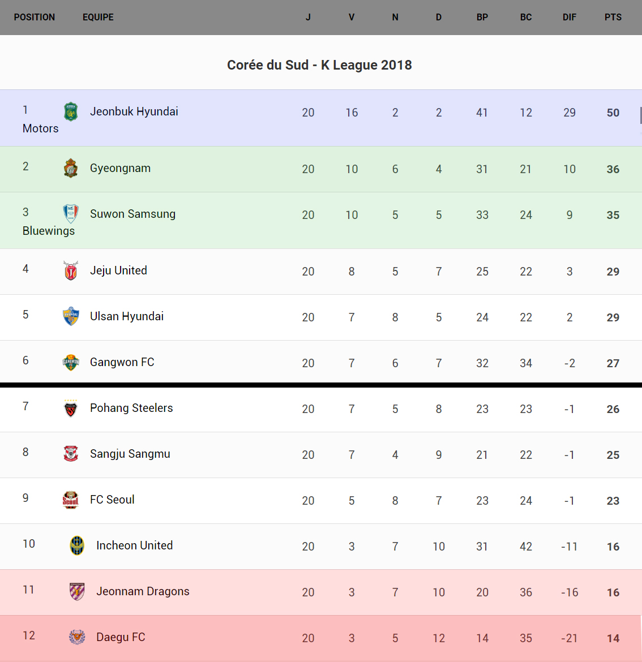Click Jeonbuk's 50 points value
Viewport: 642px width, 662px height.
click(x=613, y=113)
